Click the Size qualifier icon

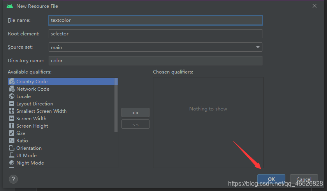[12, 133]
